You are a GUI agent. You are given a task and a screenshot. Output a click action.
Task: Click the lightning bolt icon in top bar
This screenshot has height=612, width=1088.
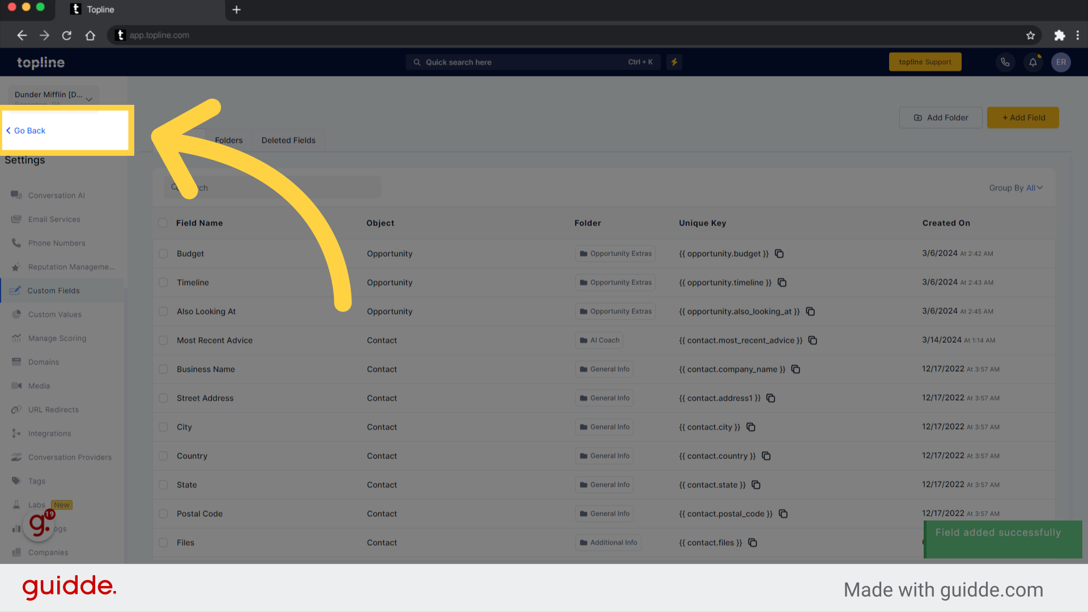(x=674, y=61)
